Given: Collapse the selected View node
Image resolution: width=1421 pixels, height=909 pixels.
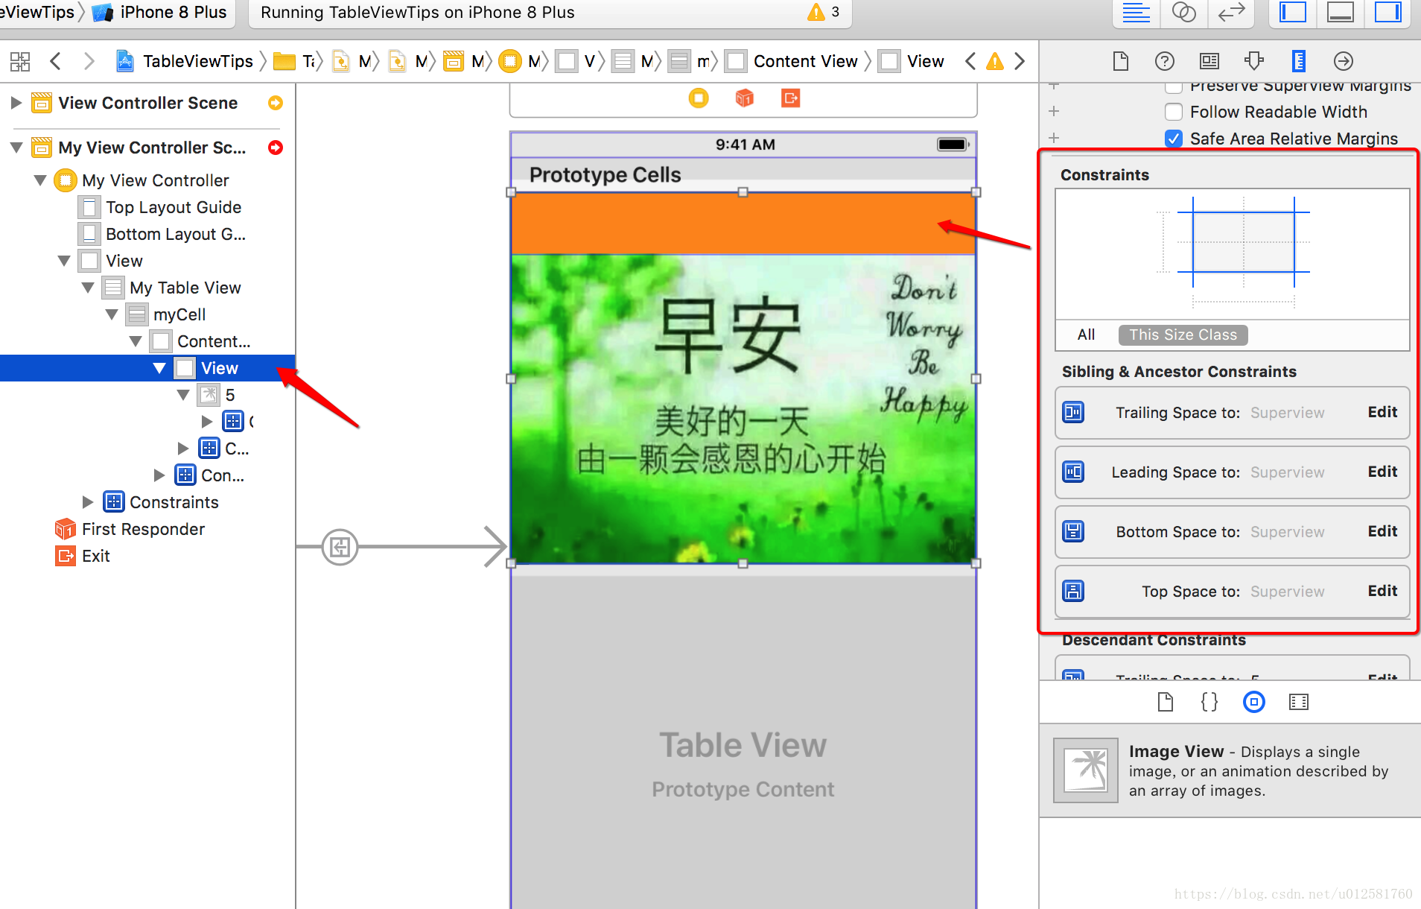Looking at the screenshot, I should click(159, 368).
